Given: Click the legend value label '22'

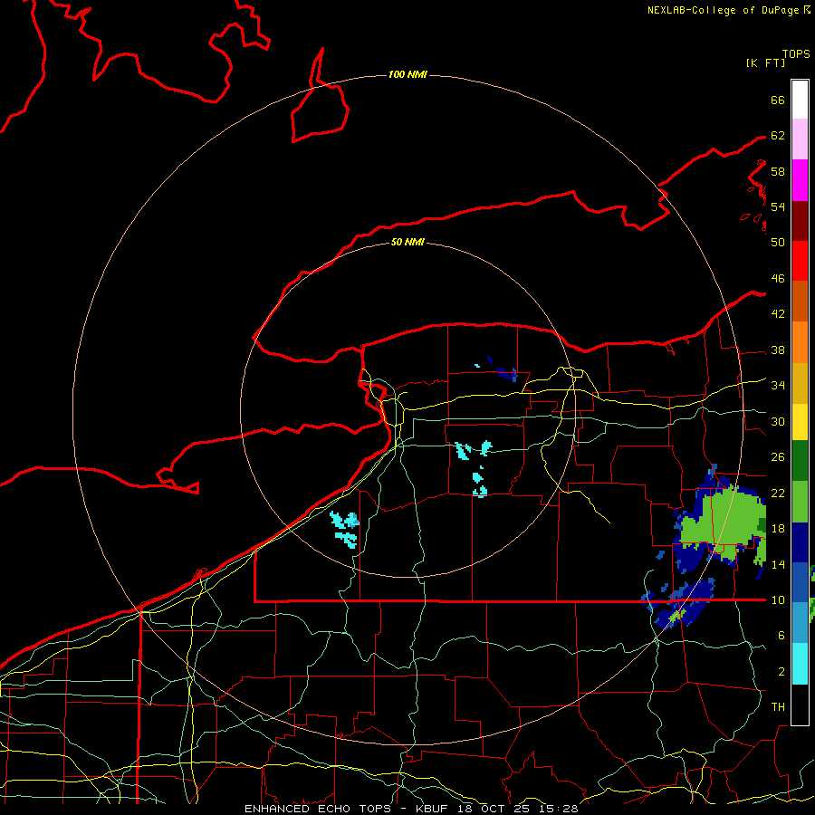Looking at the screenshot, I should 778,494.
